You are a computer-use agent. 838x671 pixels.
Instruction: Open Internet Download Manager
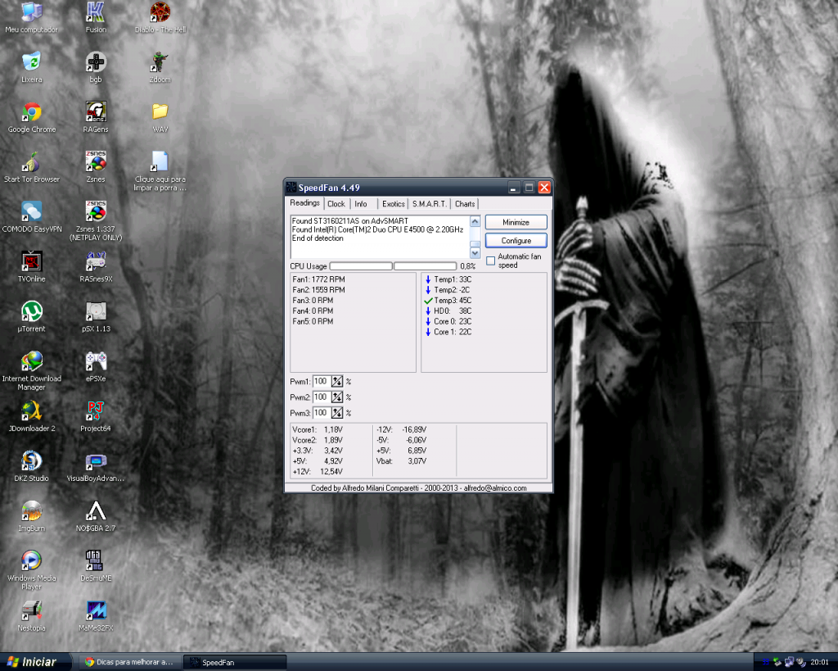click(x=31, y=362)
